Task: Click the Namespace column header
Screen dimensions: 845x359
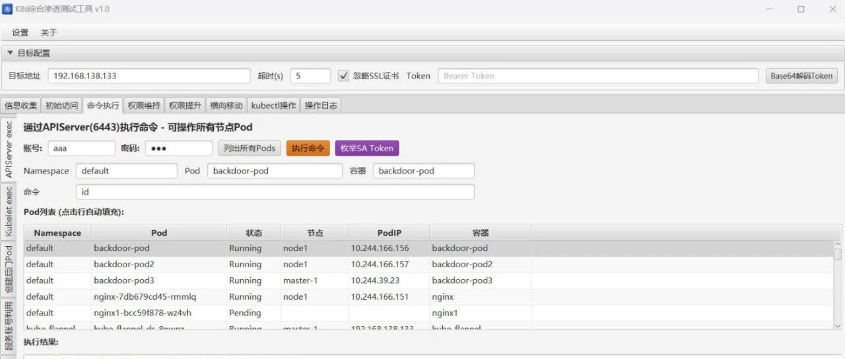Action: point(57,233)
